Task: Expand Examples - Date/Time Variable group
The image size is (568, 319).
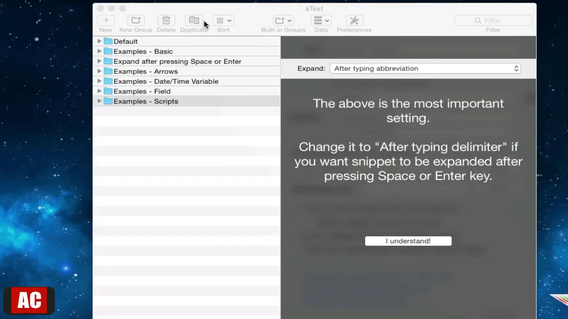Action: pos(99,81)
